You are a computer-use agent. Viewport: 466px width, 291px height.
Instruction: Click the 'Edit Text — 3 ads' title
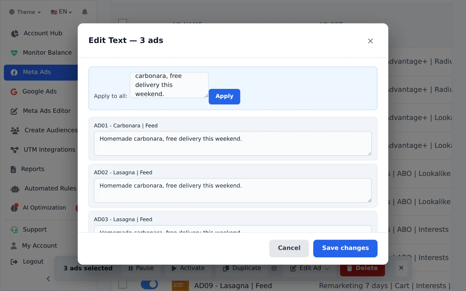point(126,41)
